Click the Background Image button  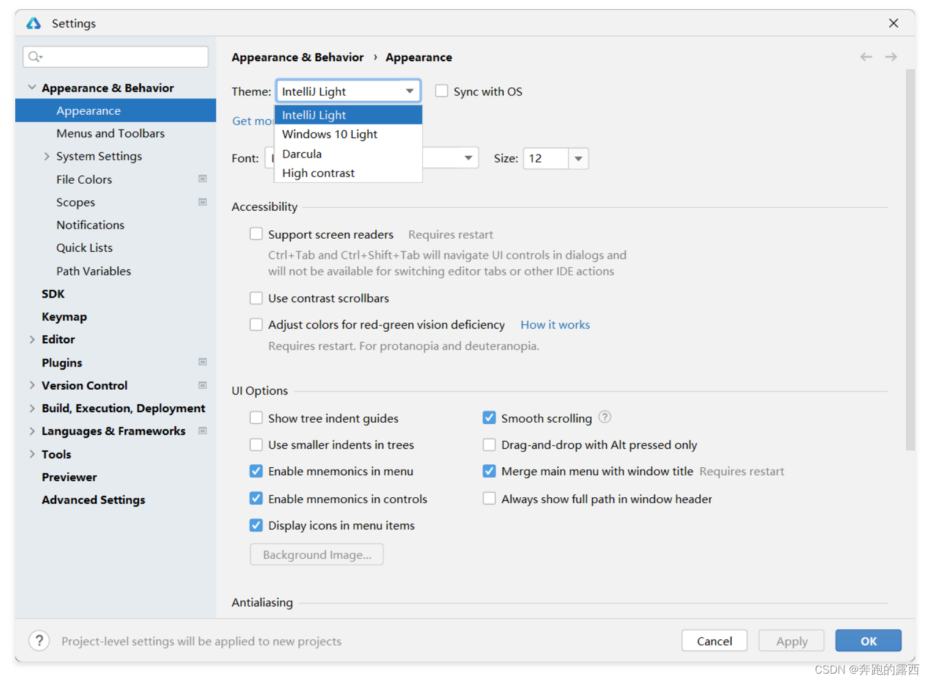[317, 555]
